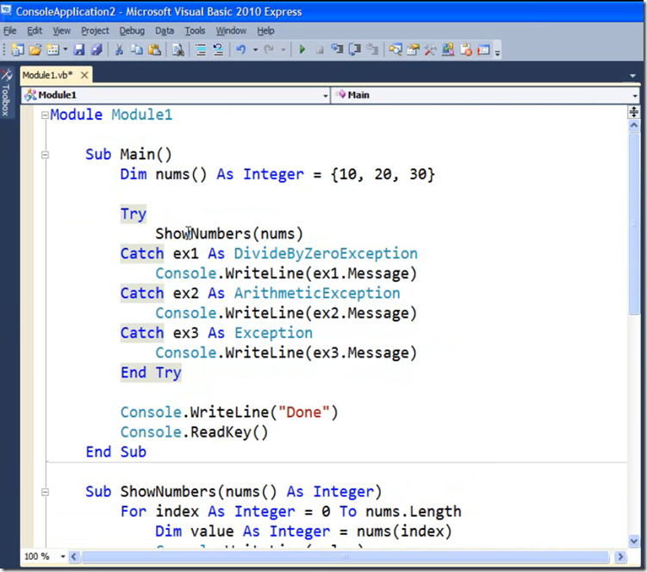Screen dimensions: 647x572
Task: Open the Tools menu
Action: pyautogui.click(x=195, y=30)
